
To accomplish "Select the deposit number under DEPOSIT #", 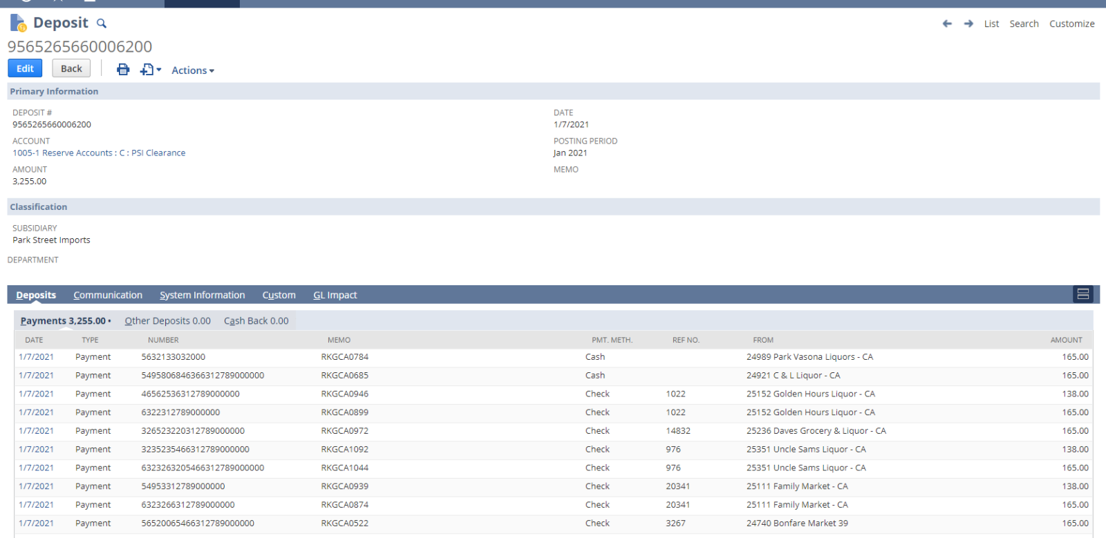I will pos(52,124).
